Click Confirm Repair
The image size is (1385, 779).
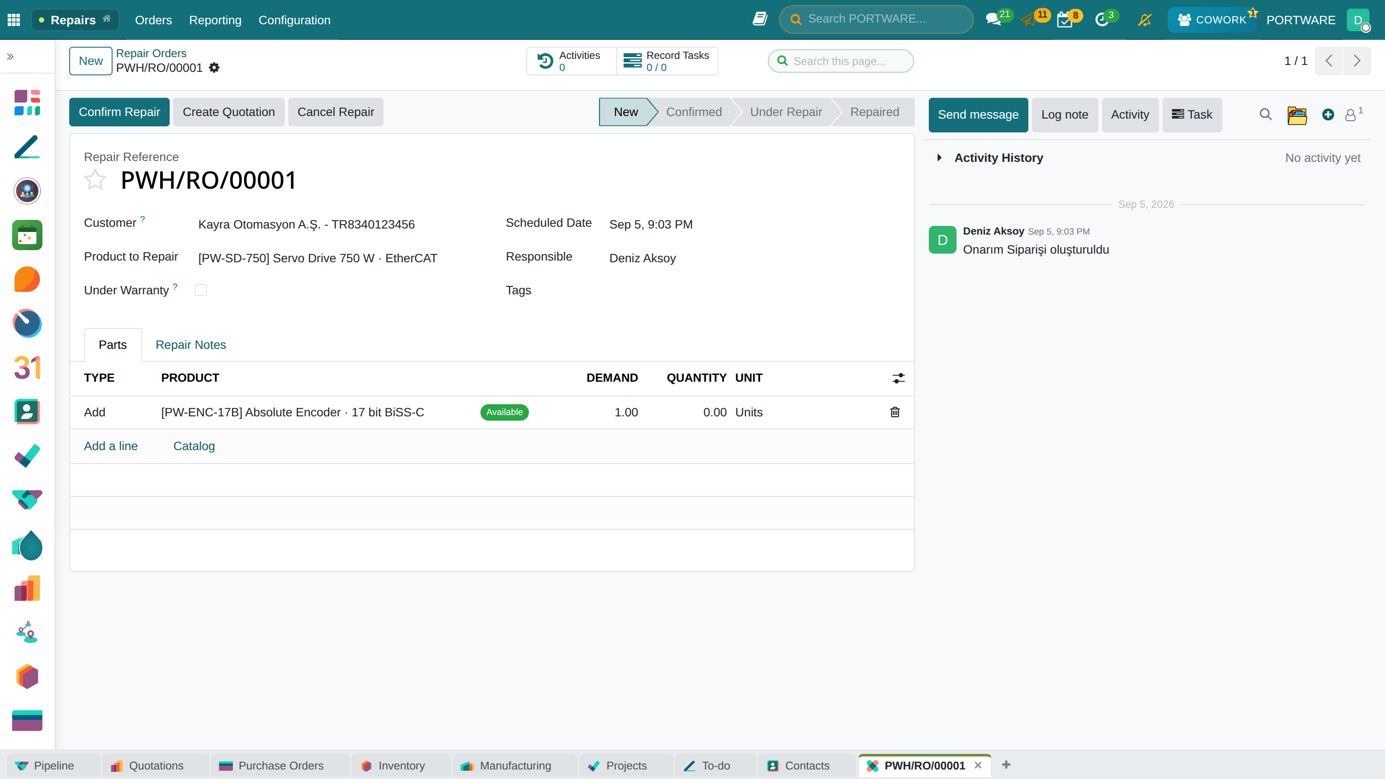[119, 112]
